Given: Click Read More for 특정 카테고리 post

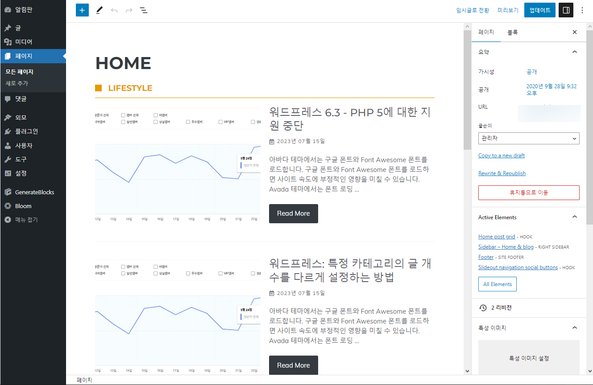Looking at the screenshot, I should click(x=294, y=365).
